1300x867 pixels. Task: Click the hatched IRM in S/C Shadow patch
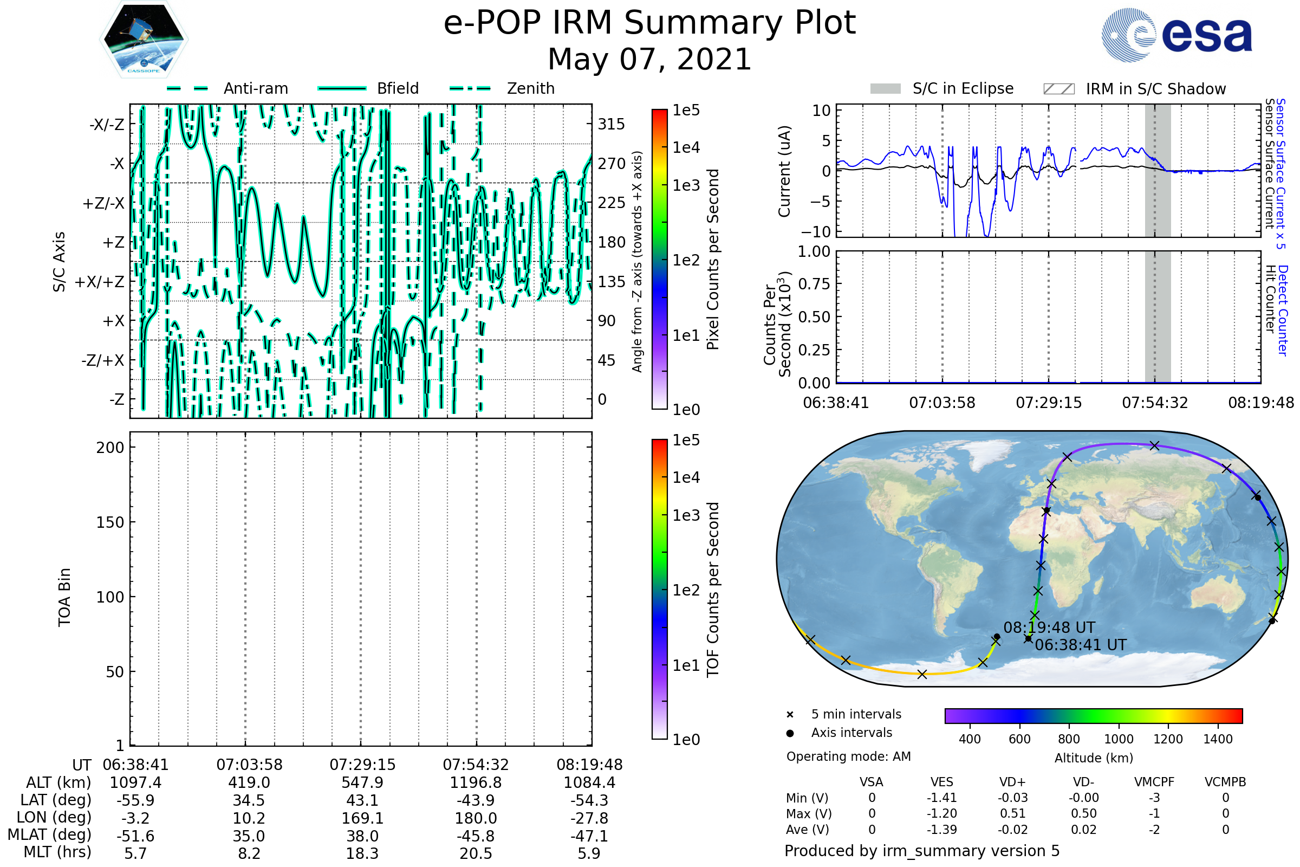(1058, 89)
